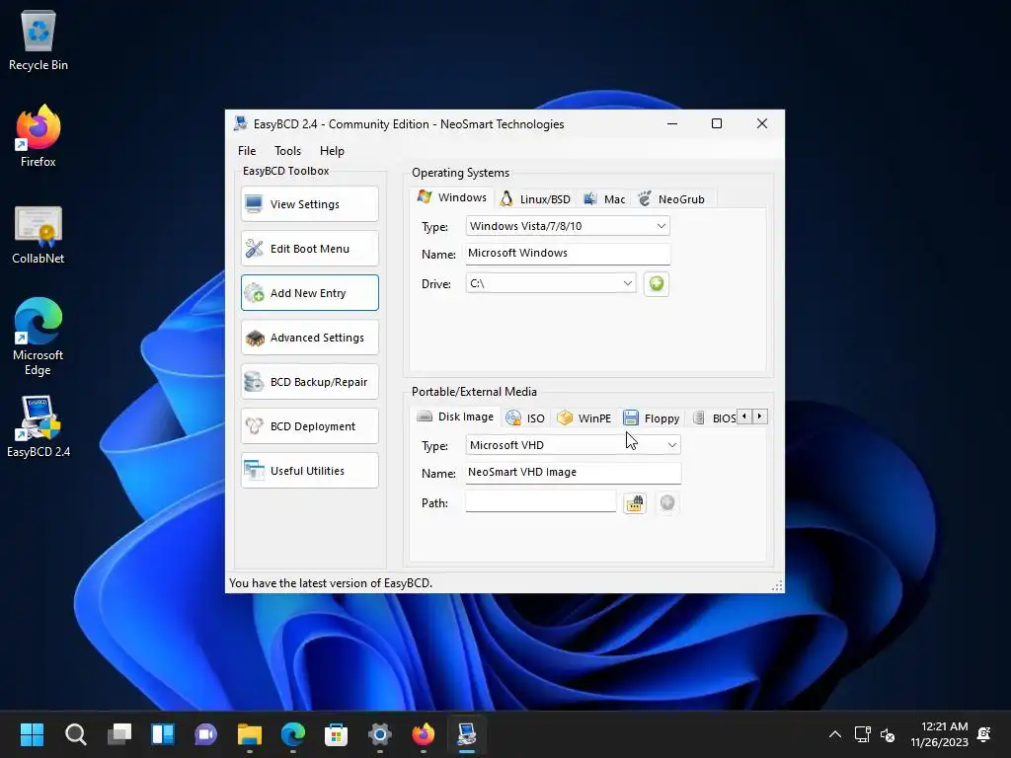The width and height of the screenshot is (1011, 758).
Task: Open View Settings in EasyBCD Toolbox
Action: 309,203
